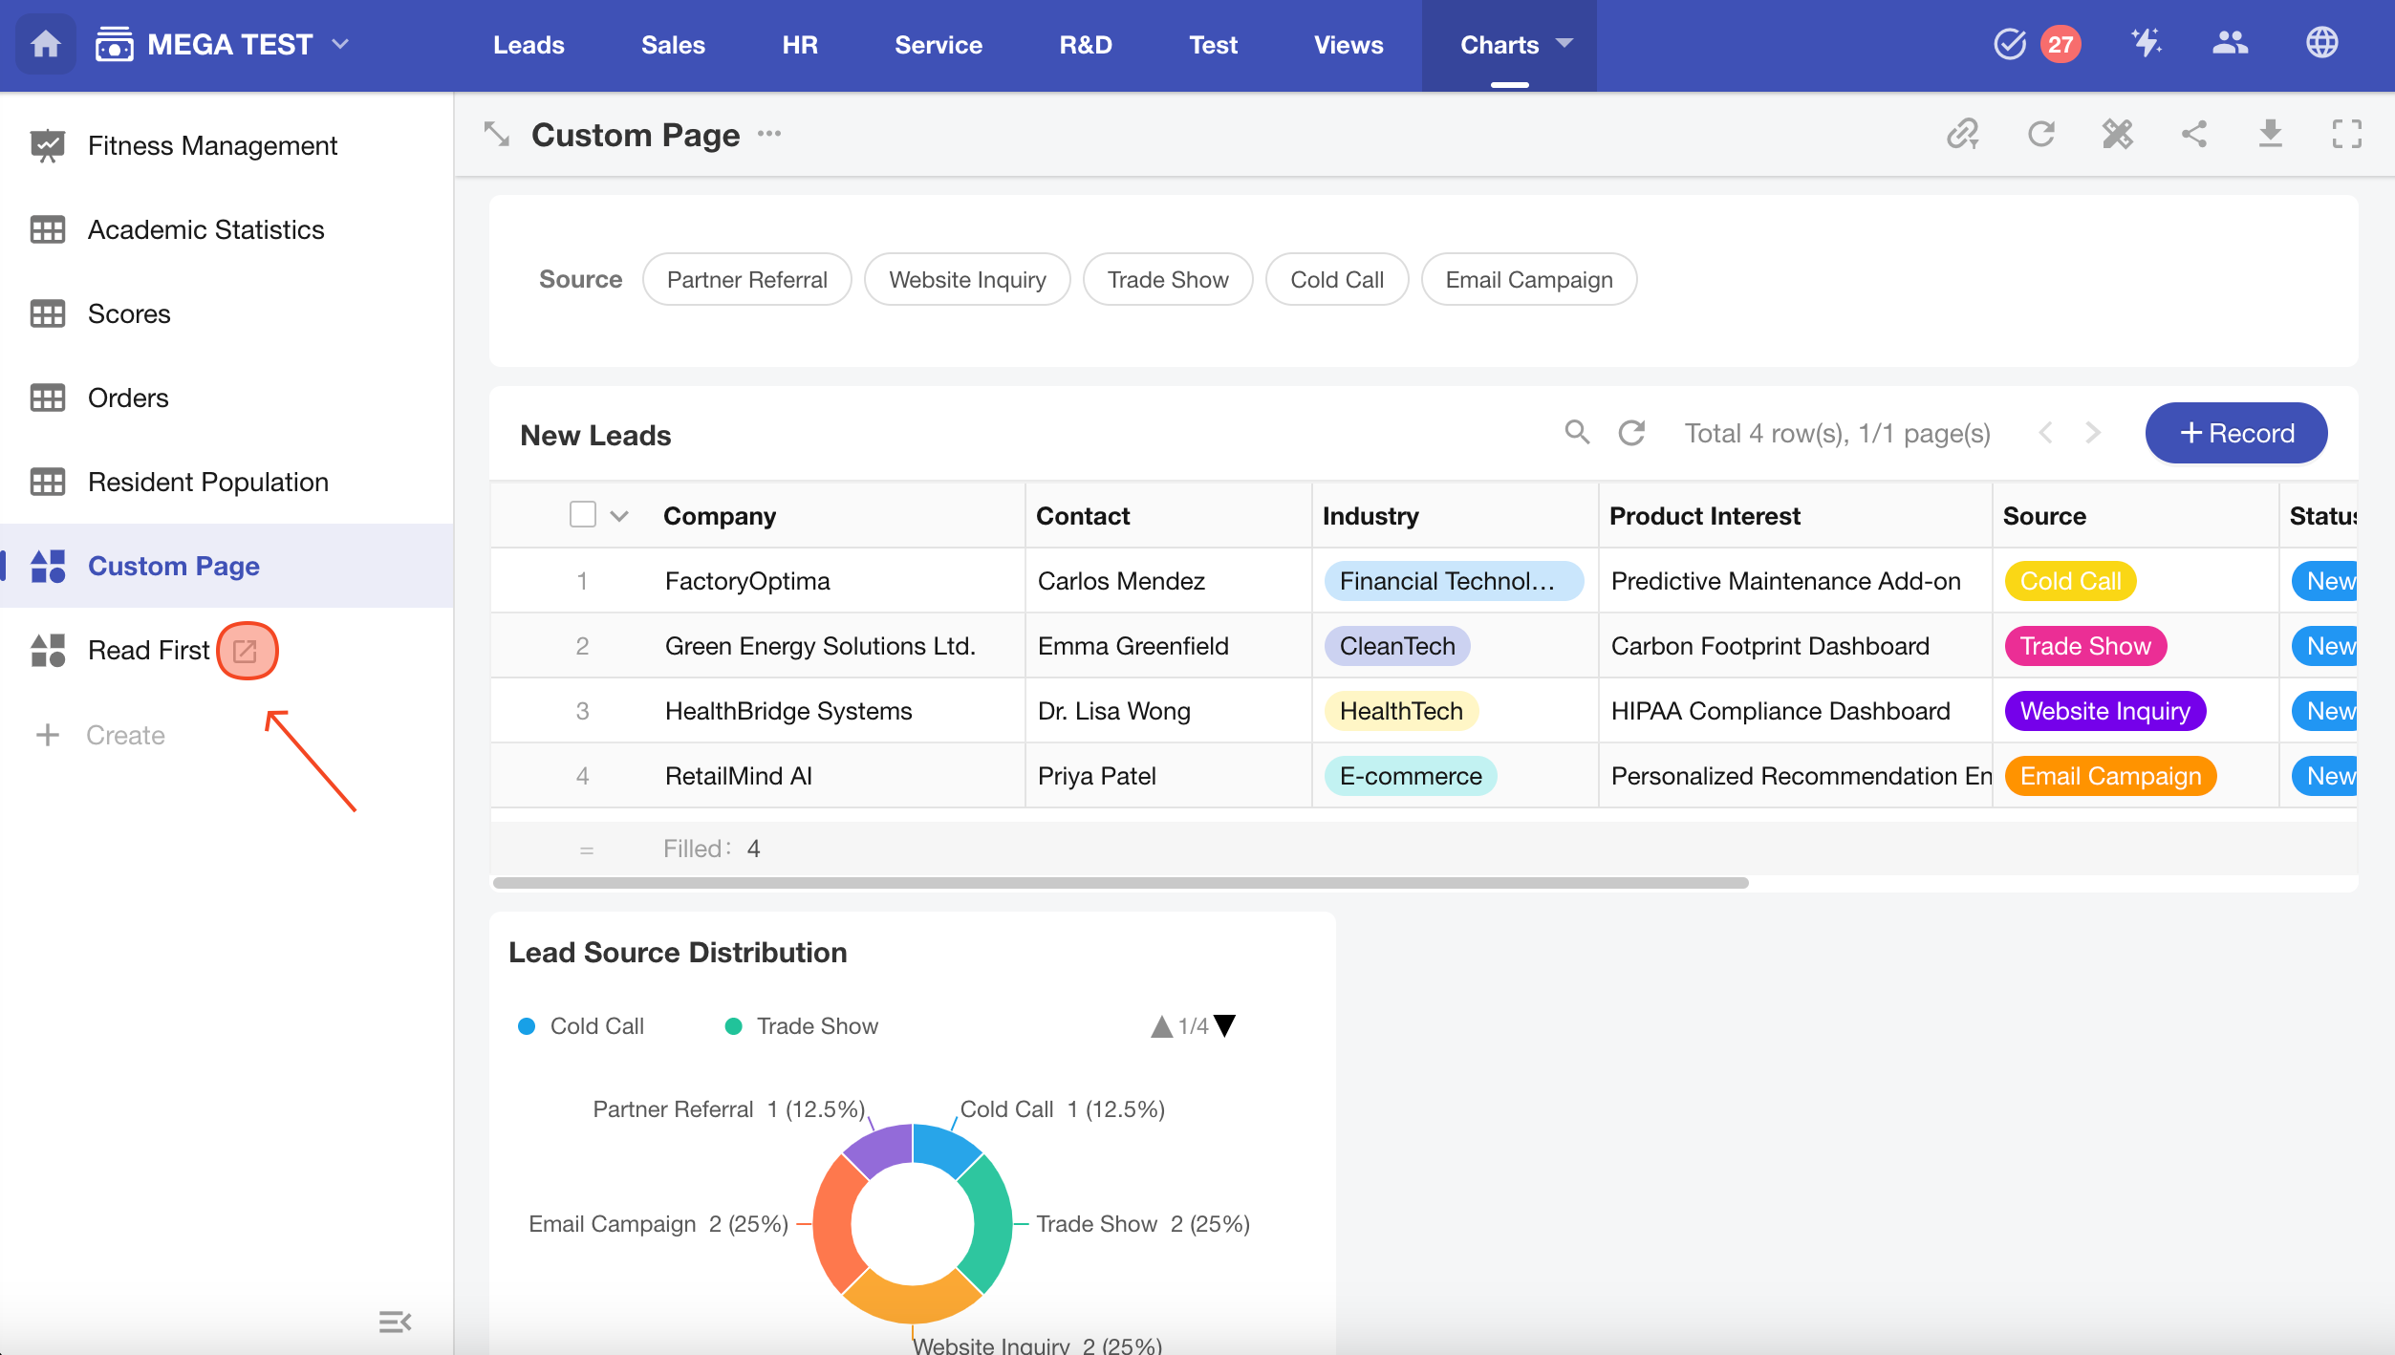Open the globe language icon
Image resolution: width=2395 pixels, height=1355 pixels.
[x=2321, y=44]
